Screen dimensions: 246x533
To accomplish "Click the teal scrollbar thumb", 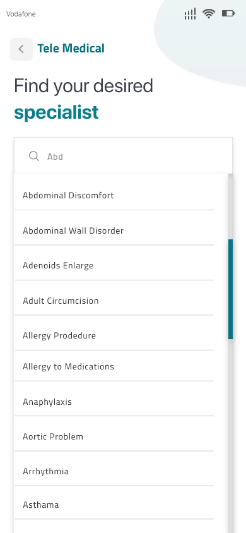I will pyautogui.click(x=231, y=289).
